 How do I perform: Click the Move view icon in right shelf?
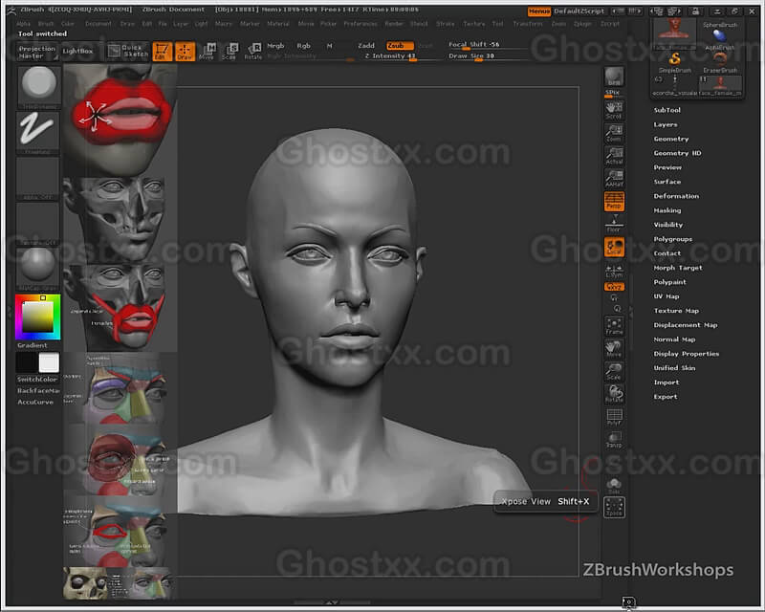tap(614, 349)
